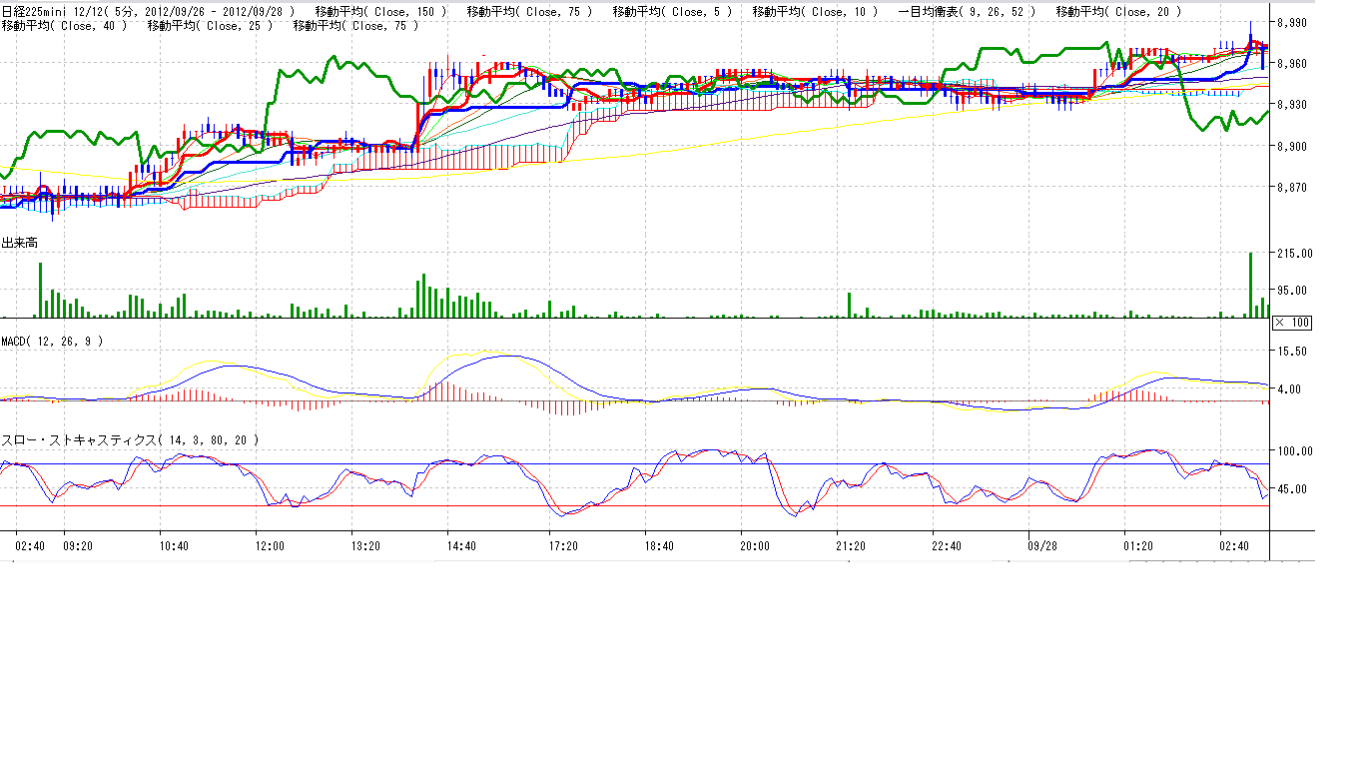Click the スロー・ストキャスティクス panel label

click(130, 439)
